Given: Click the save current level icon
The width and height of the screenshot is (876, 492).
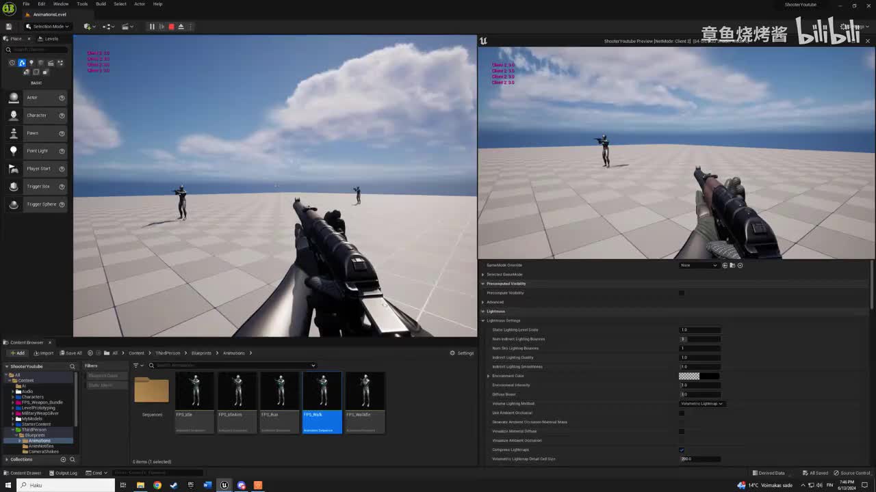Looking at the screenshot, I should pyautogui.click(x=9, y=27).
